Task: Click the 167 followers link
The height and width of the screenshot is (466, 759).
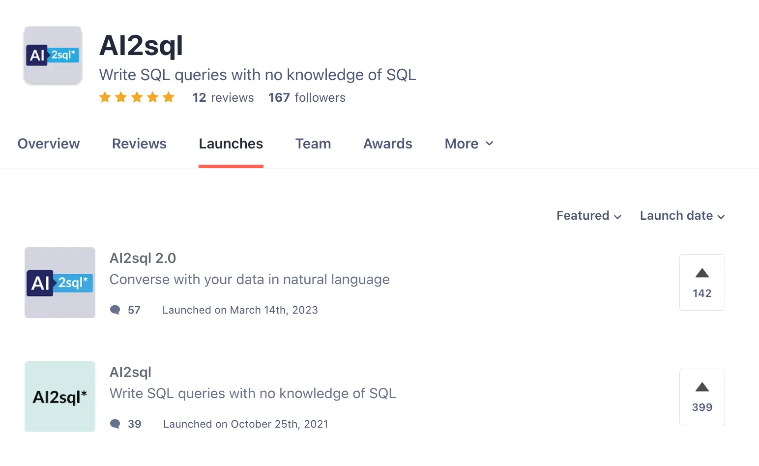Action: [307, 98]
